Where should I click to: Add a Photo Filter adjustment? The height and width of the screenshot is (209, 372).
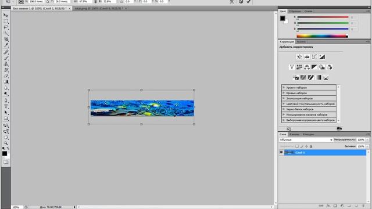(x=321, y=67)
